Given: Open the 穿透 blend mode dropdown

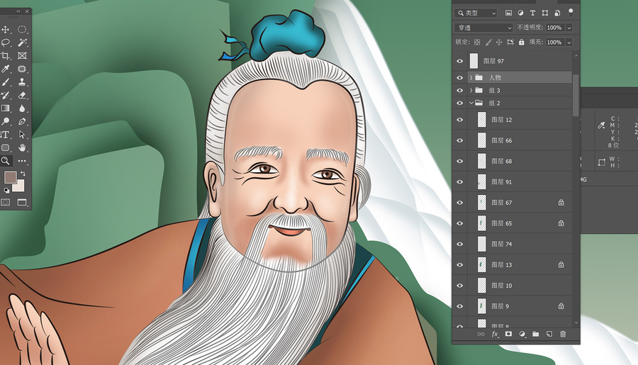Looking at the screenshot, I should 483,28.
